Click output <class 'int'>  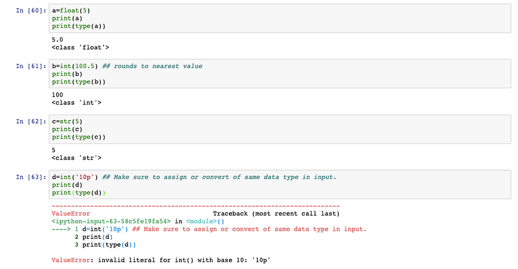[x=76, y=103]
